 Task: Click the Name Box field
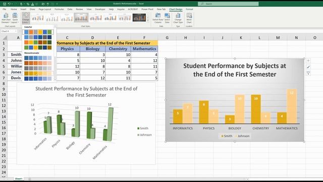pos(8,31)
